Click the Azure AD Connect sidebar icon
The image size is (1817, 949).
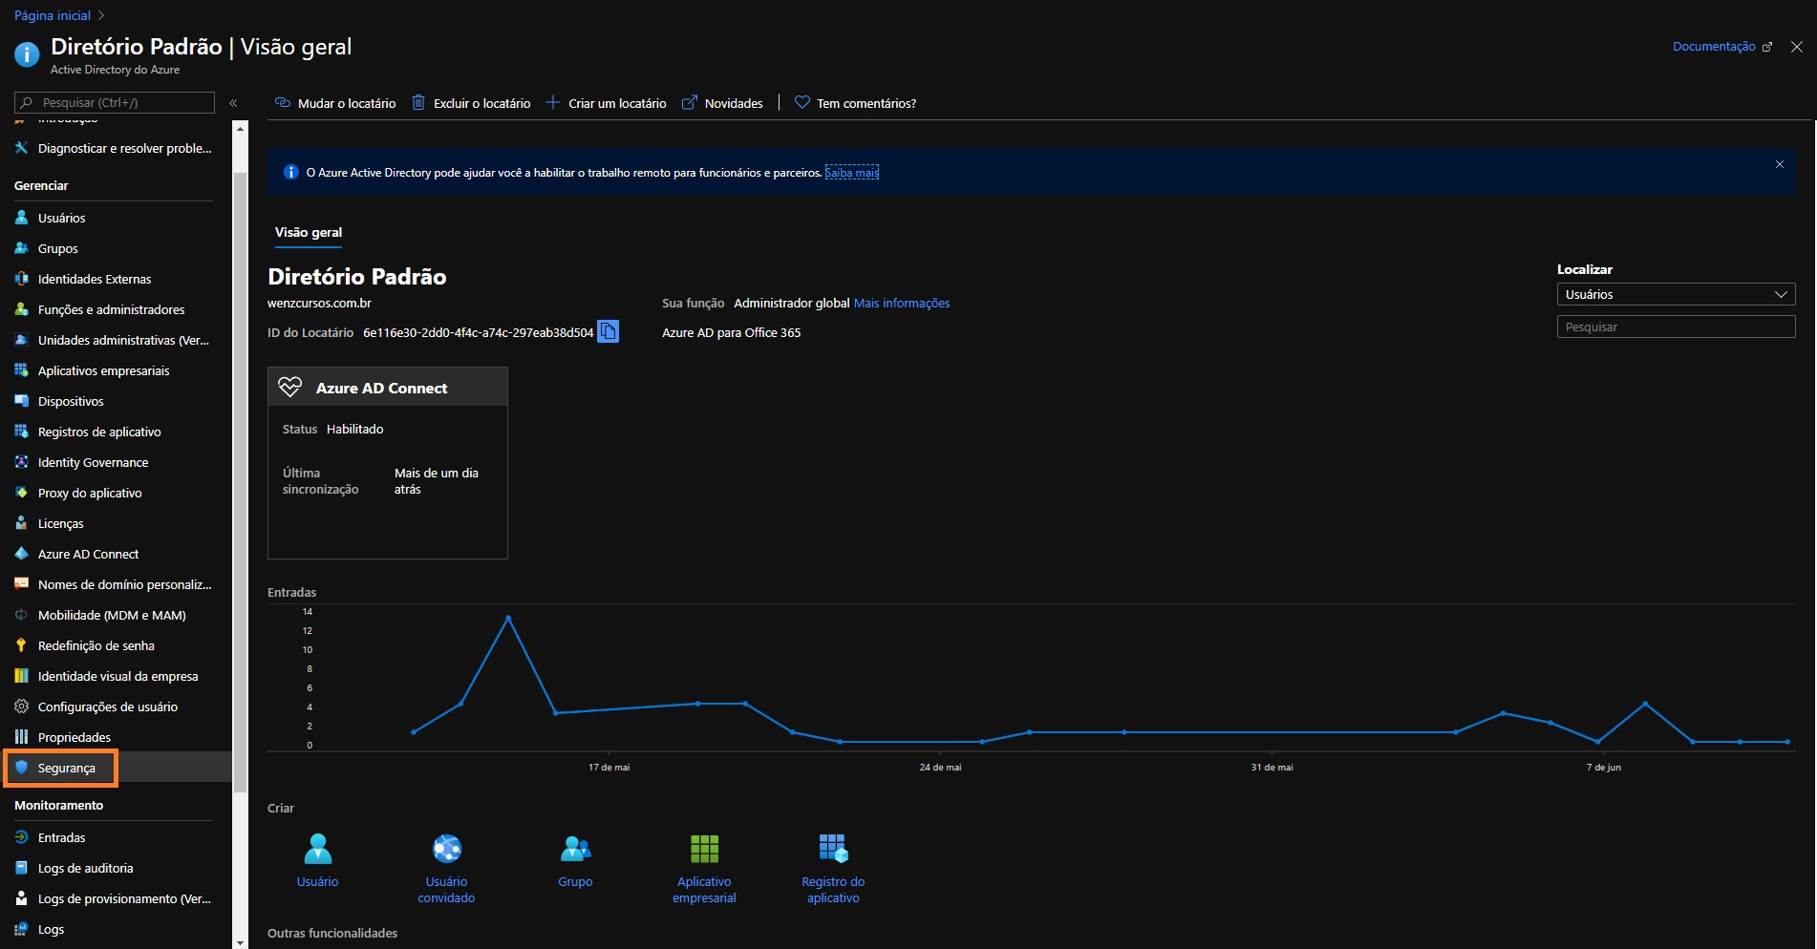(x=21, y=554)
